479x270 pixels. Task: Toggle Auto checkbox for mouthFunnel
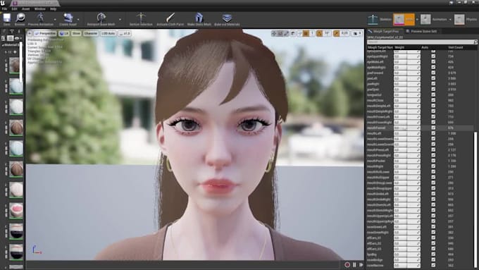pos(433,128)
